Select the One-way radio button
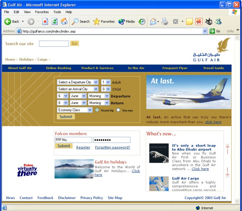The image size is (242, 211). coord(118,110)
